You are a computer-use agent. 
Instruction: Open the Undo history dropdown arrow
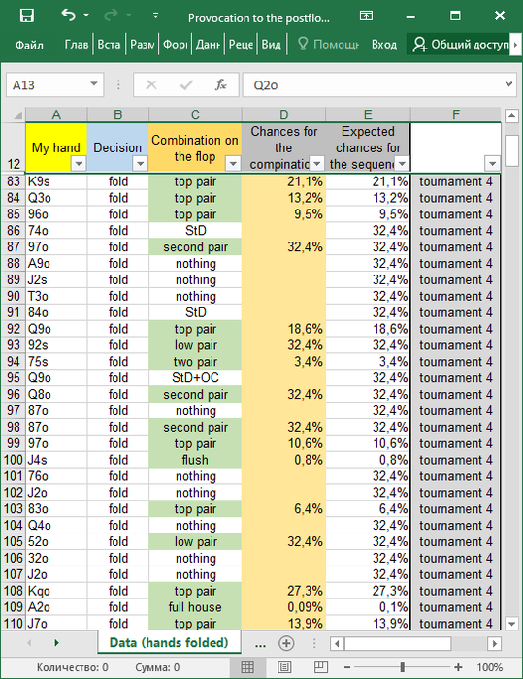(86, 16)
